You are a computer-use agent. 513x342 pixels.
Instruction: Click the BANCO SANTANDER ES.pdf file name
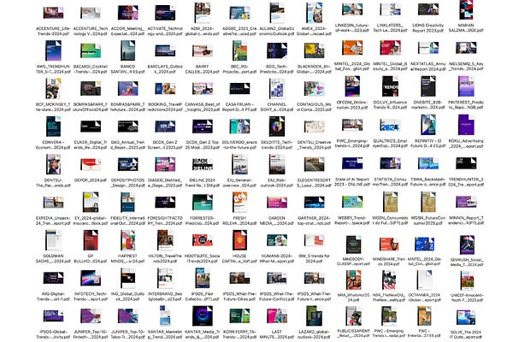(x=128, y=69)
